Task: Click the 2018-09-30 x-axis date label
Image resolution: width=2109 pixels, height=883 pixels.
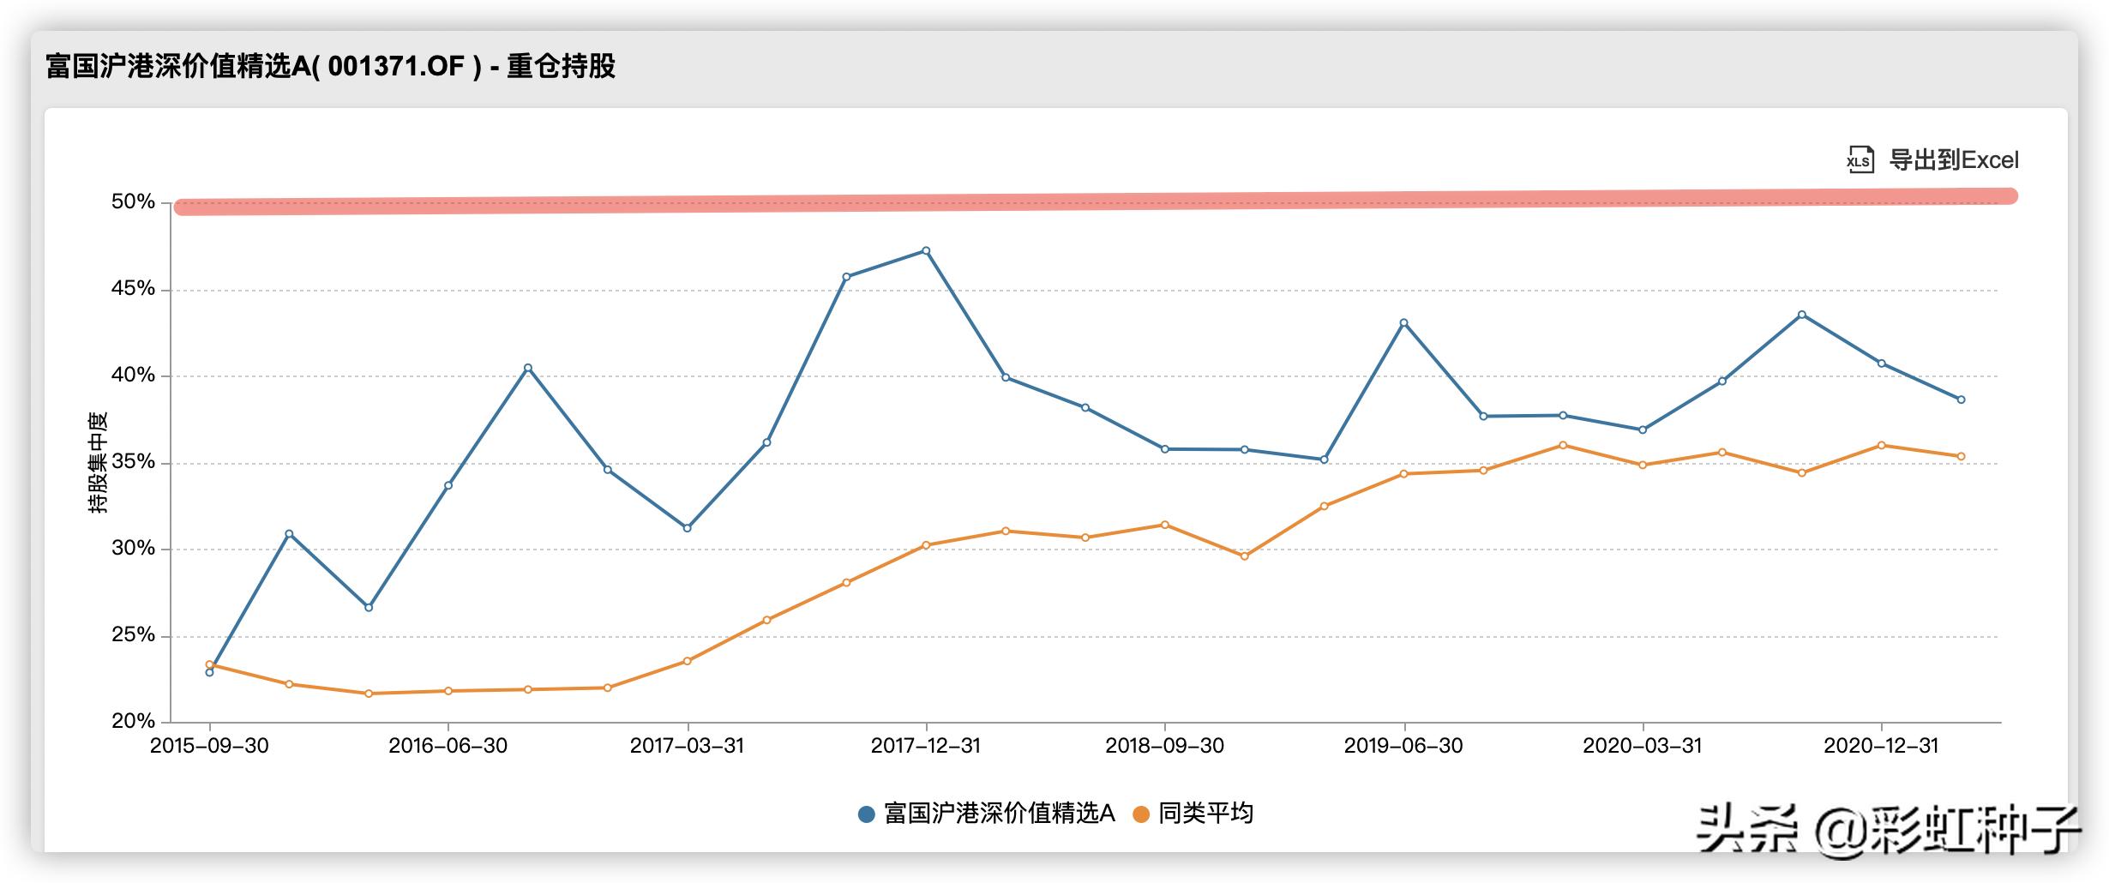Action: [x=1164, y=746]
